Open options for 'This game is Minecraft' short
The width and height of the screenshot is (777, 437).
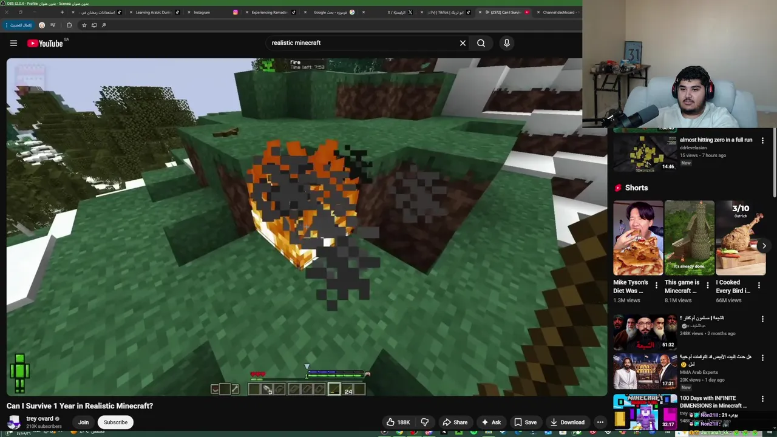707,285
